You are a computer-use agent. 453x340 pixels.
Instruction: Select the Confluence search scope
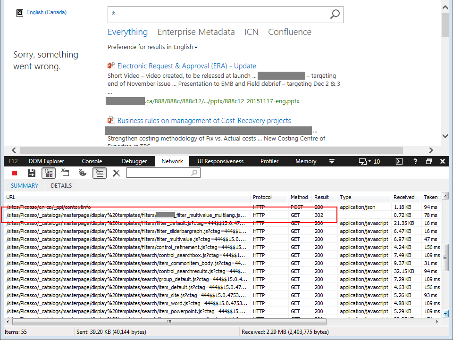(x=290, y=32)
